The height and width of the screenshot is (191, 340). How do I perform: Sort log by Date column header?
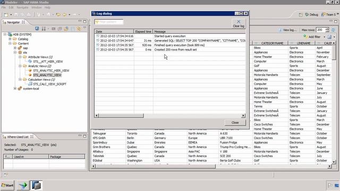114,31
